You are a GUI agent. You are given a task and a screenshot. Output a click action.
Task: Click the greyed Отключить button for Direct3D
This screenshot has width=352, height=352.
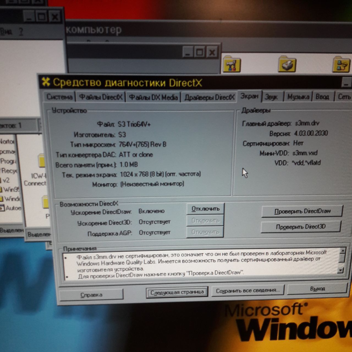(x=205, y=221)
